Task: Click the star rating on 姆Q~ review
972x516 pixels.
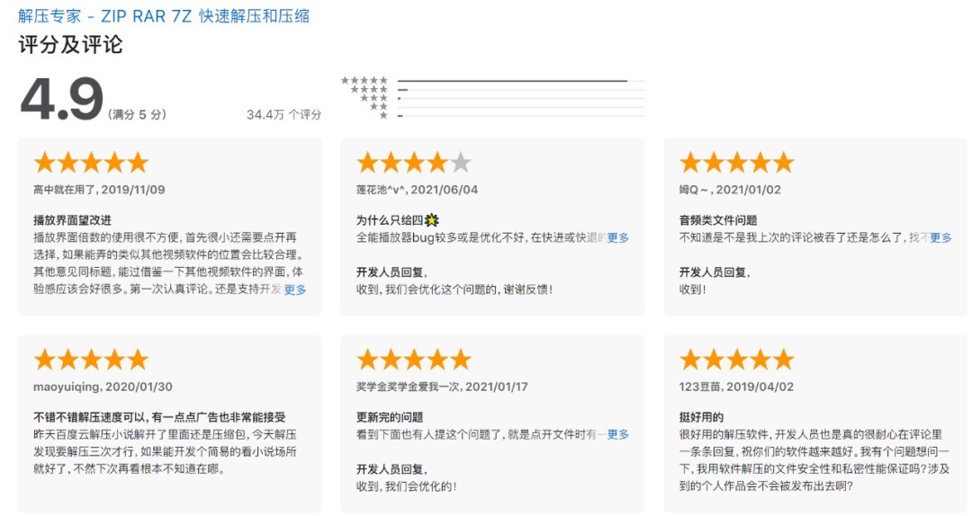Action: point(736,163)
